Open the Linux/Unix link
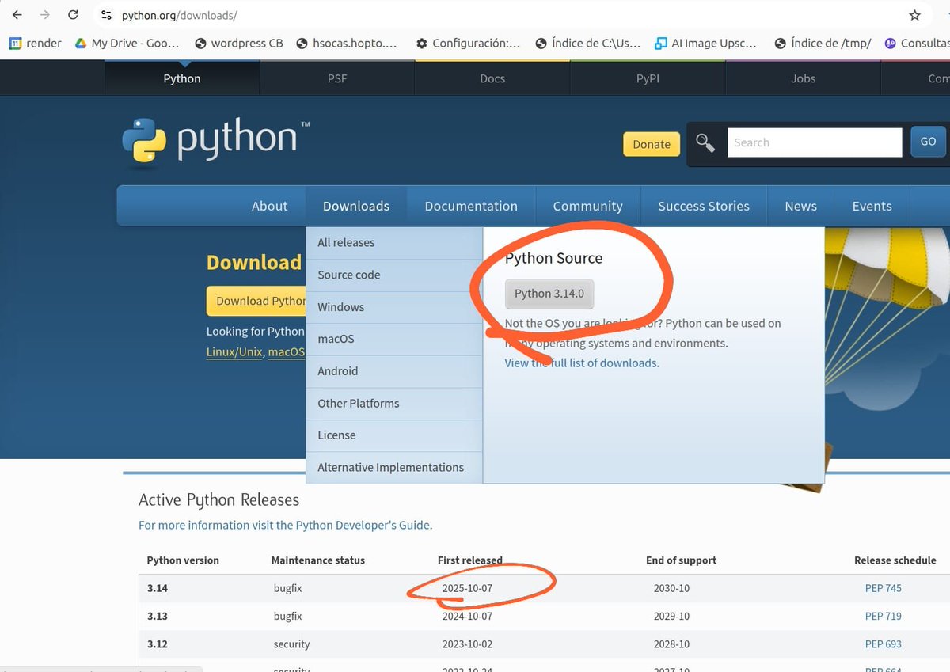Screen dimensions: 950x672 (x=234, y=351)
